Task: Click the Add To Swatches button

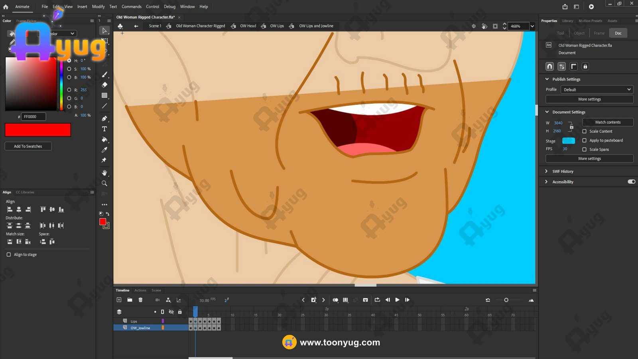Action: tap(28, 146)
